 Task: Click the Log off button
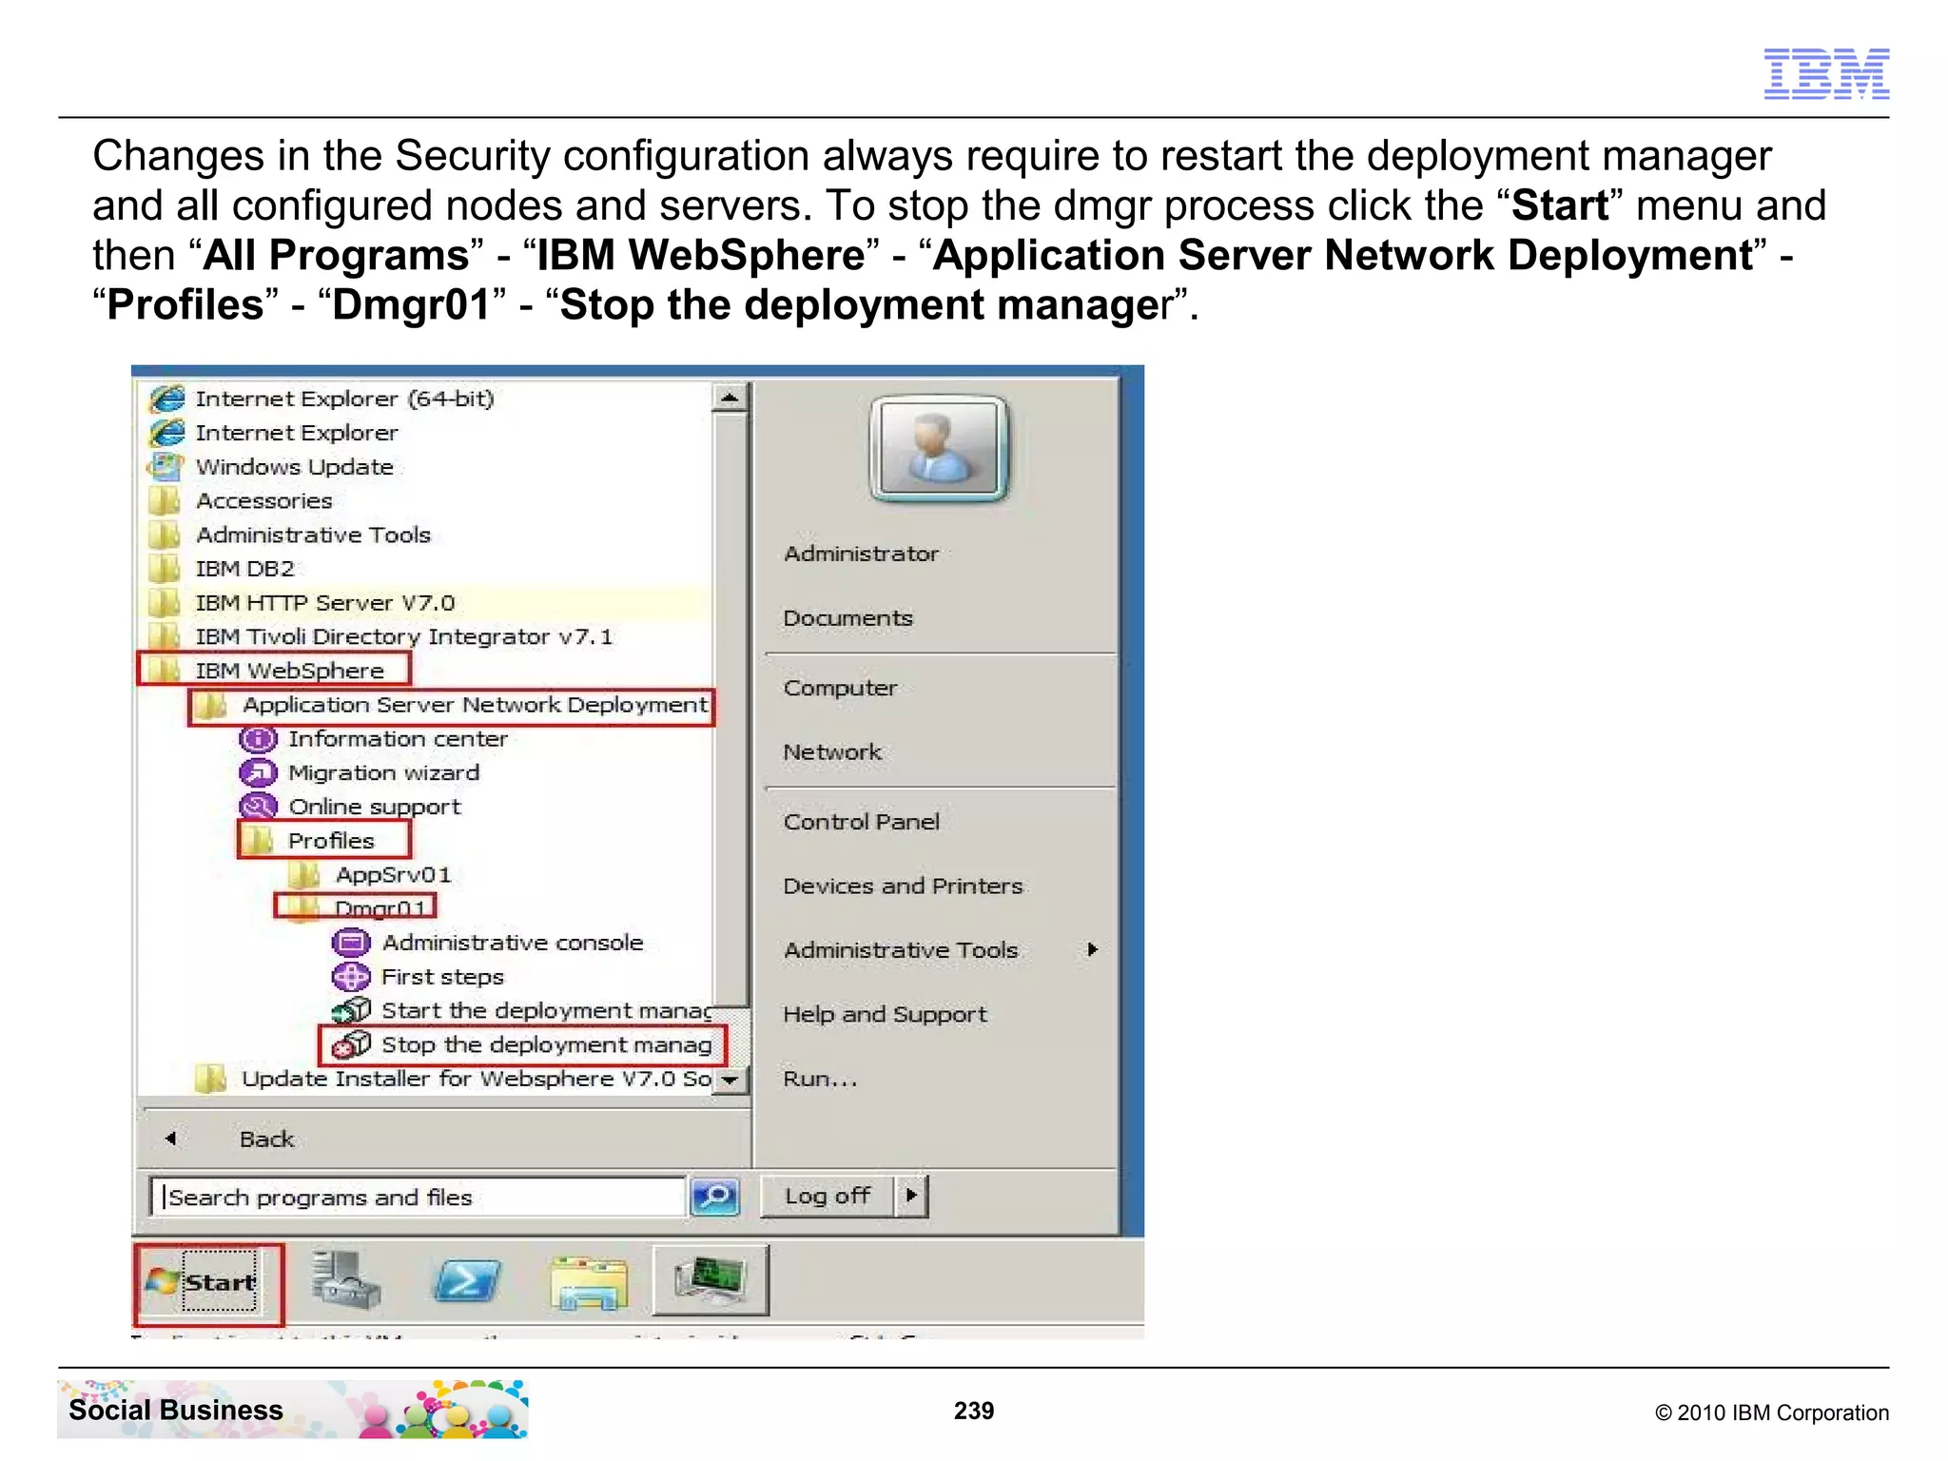tap(828, 1197)
